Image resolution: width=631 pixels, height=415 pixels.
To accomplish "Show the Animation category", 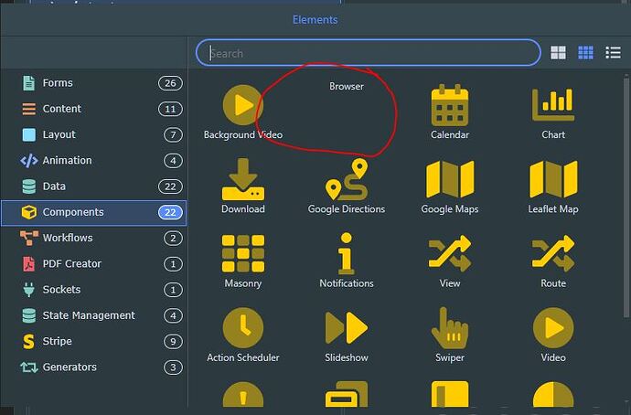I will click(94, 161).
